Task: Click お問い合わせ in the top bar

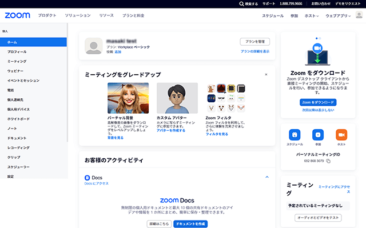Action: tap(321, 4)
